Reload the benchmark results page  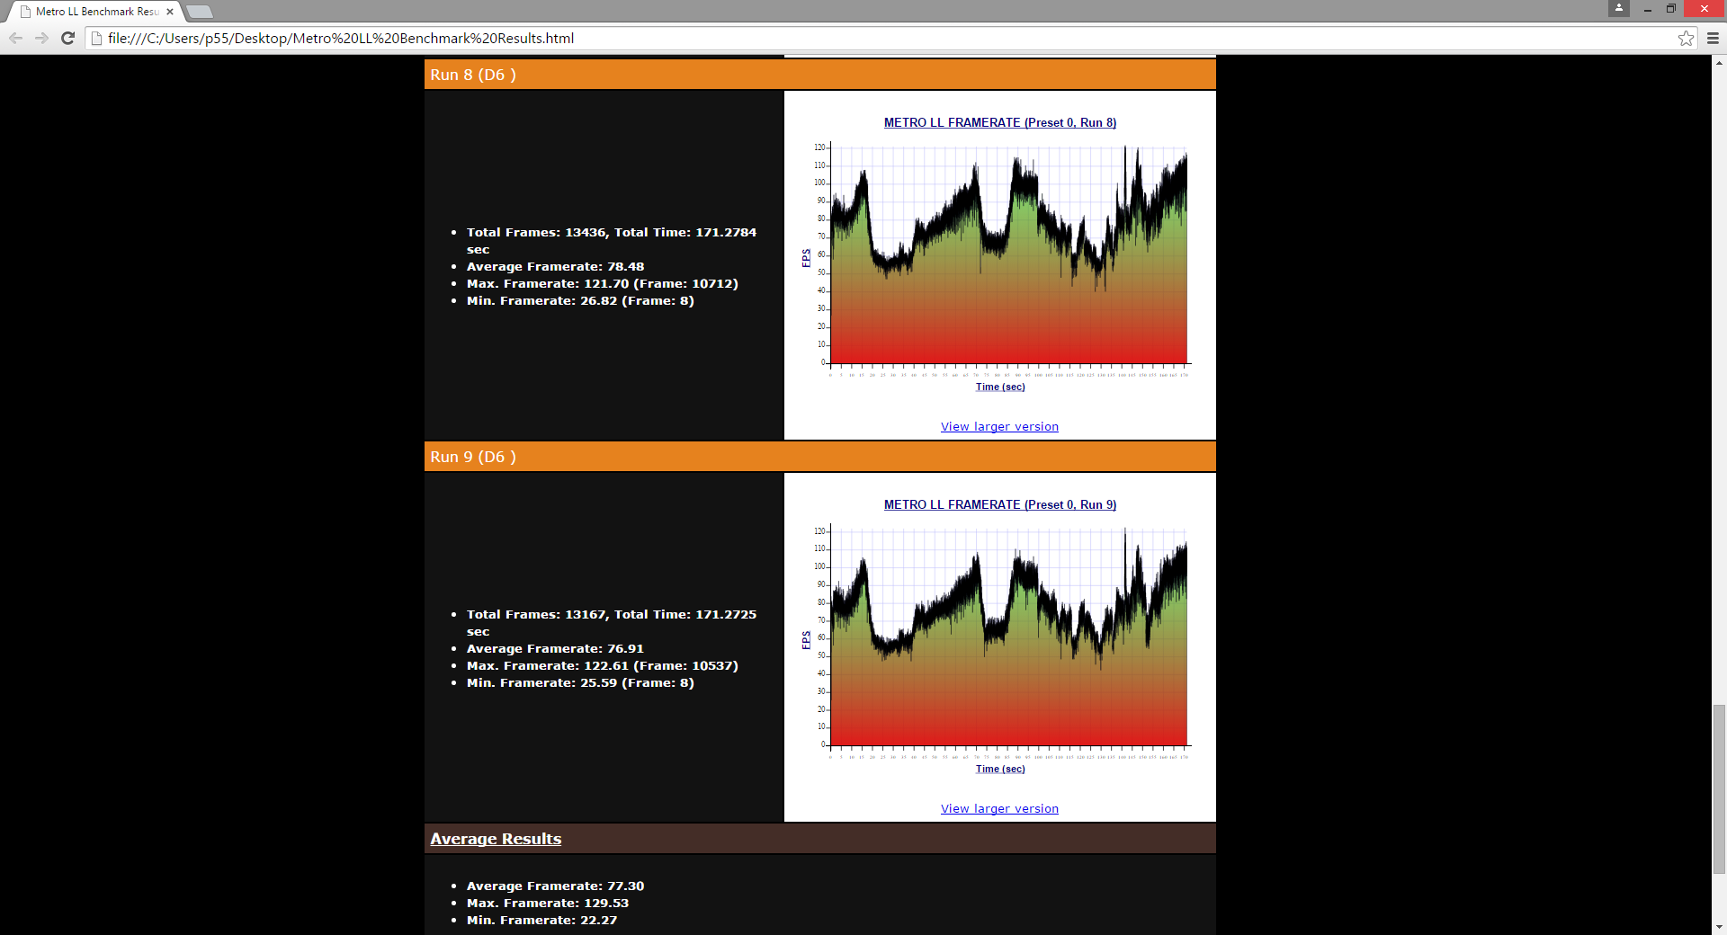pyautogui.click(x=67, y=38)
